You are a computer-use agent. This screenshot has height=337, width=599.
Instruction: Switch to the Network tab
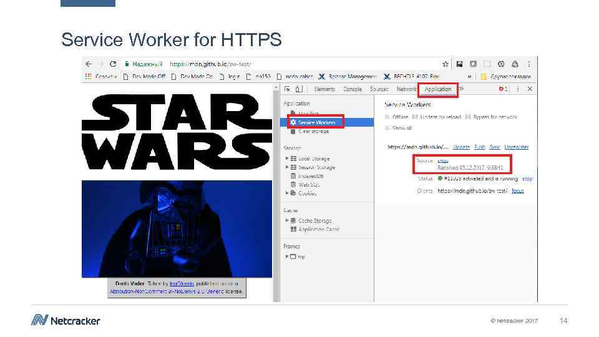coord(406,89)
